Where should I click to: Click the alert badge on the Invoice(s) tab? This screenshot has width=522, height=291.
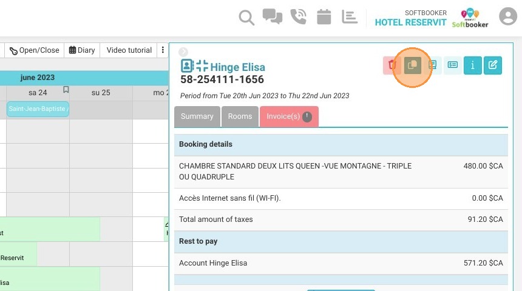(307, 117)
